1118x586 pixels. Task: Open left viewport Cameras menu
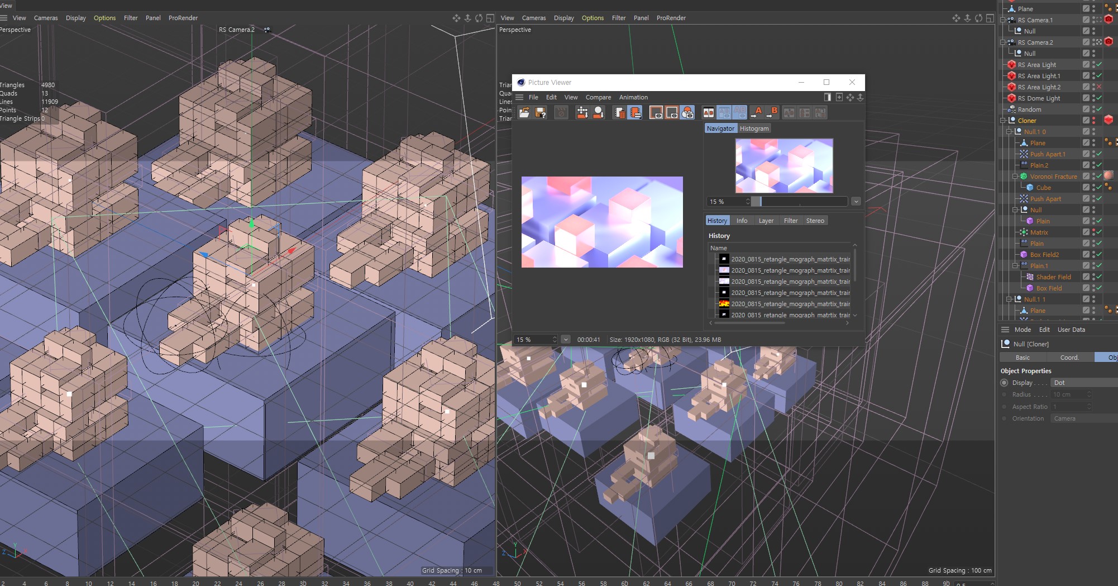point(46,18)
